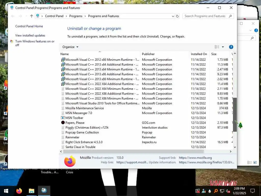The width and height of the screenshot is (261, 196).
Task: Click the refresh button beside the address bar
Action: click(177, 16)
